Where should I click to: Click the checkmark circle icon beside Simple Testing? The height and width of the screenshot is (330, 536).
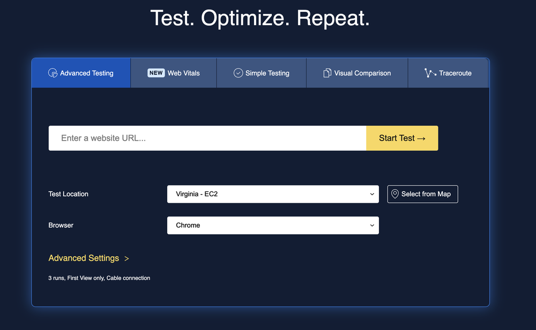(238, 73)
